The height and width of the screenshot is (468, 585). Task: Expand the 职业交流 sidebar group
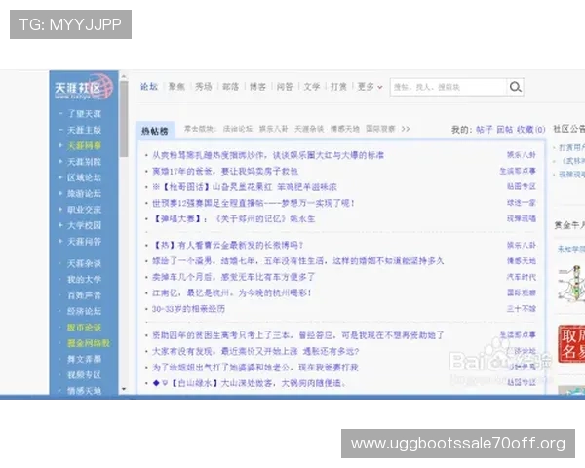click(x=60, y=210)
